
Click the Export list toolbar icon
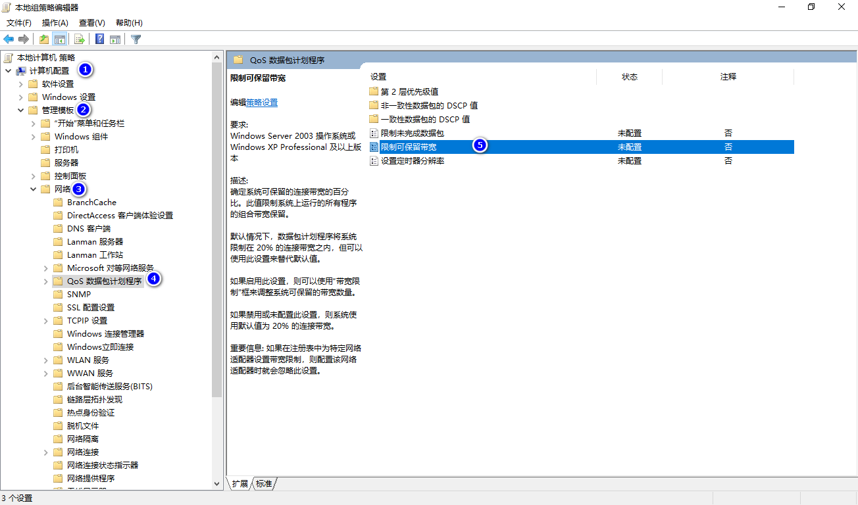[79, 39]
